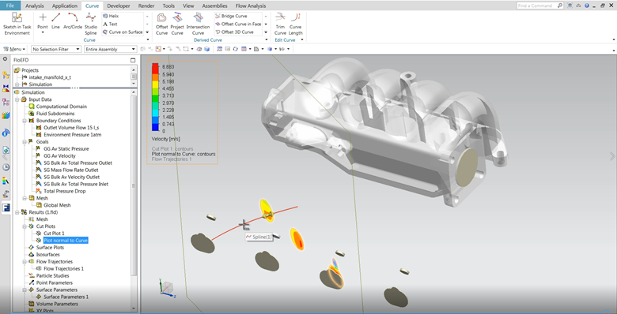Select Flow Trajectories 1 item

tap(64, 268)
